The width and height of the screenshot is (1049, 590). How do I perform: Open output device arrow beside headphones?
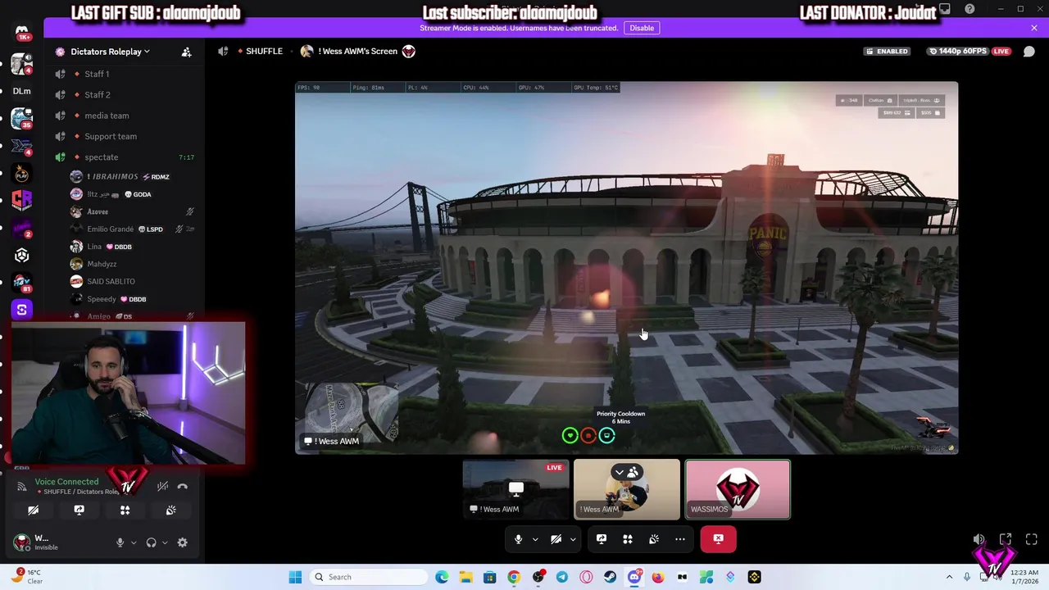point(165,542)
